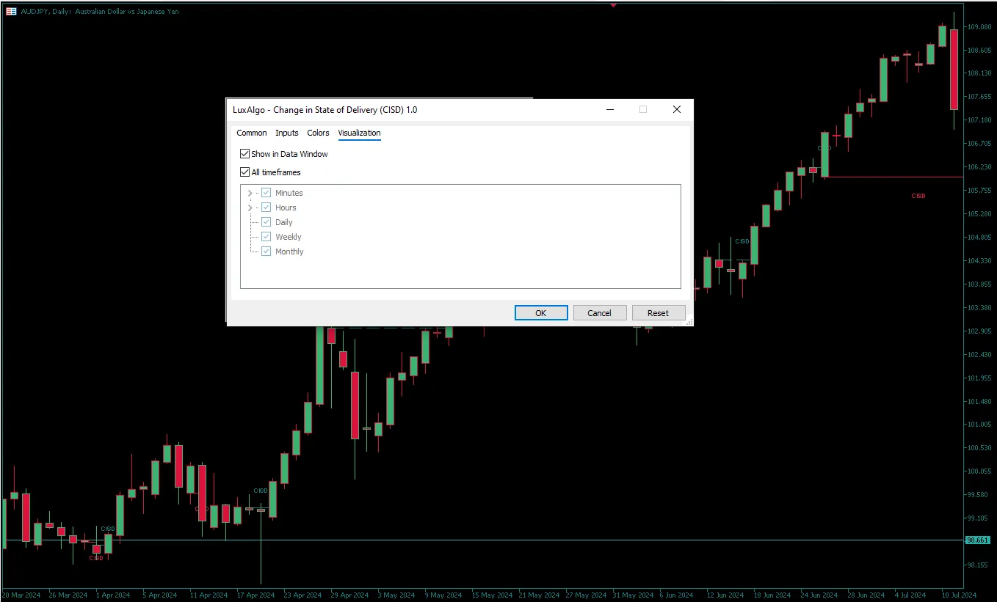Click the 6 Jun 2024 date label
Screen dimensions: 997x602
tap(676, 595)
